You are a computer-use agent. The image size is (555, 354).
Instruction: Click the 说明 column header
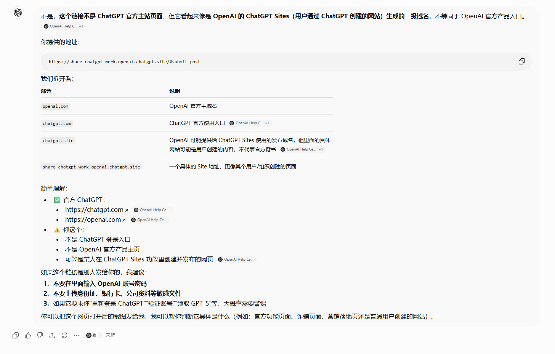tap(175, 91)
